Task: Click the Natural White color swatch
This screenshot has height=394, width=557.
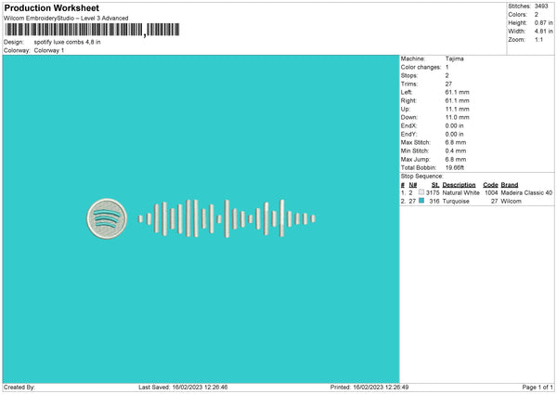Action: pyautogui.click(x=421, y=192)
